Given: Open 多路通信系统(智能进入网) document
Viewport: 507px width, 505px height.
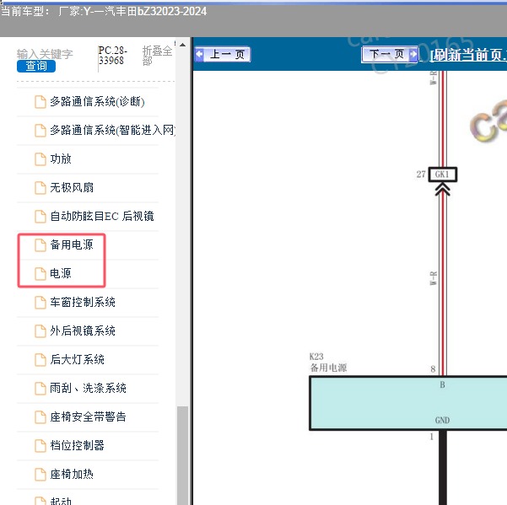Looking at the screenshot, I should (x=112, y=130).
